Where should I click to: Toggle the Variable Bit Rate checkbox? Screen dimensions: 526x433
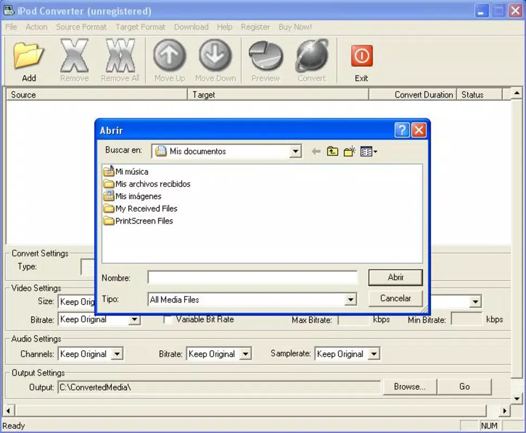coord(168,319)
